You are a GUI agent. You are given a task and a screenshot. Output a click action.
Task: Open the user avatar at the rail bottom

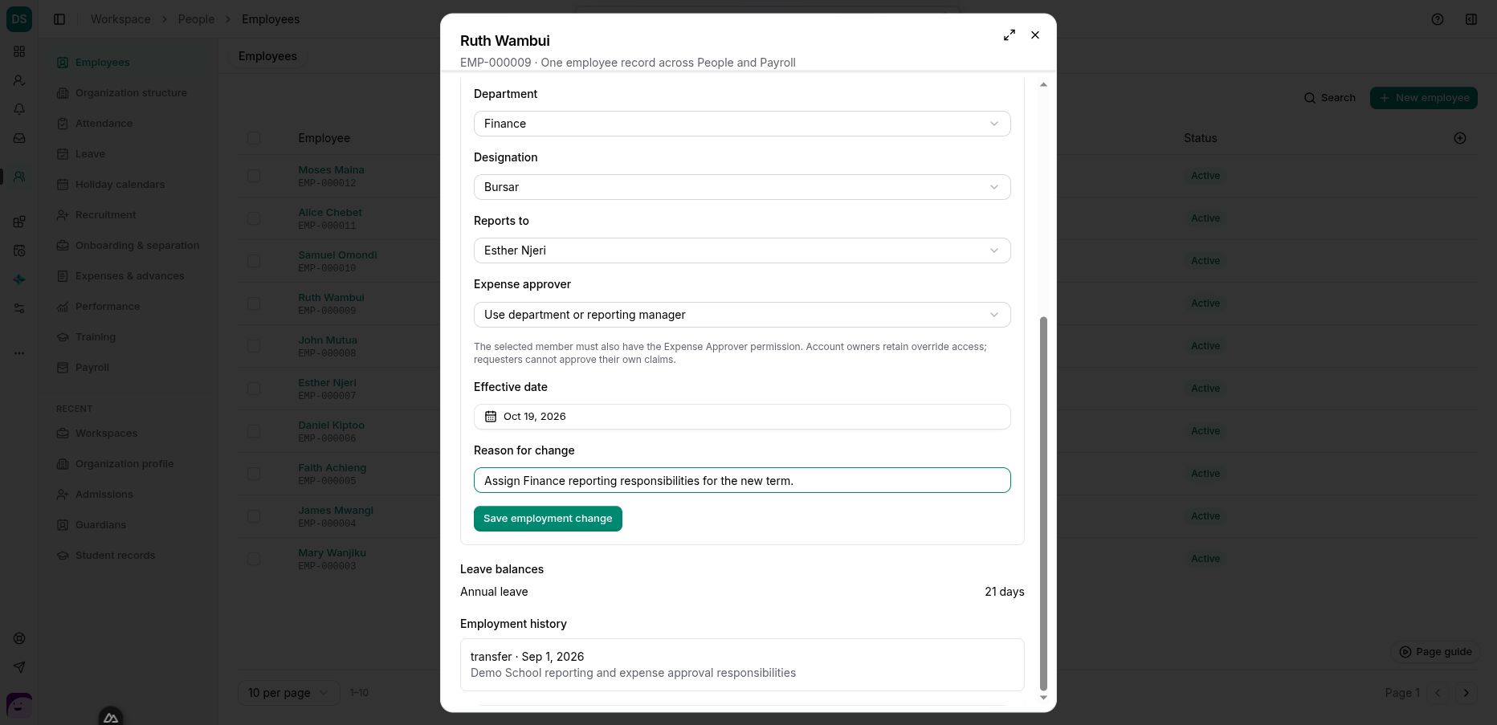19,706
